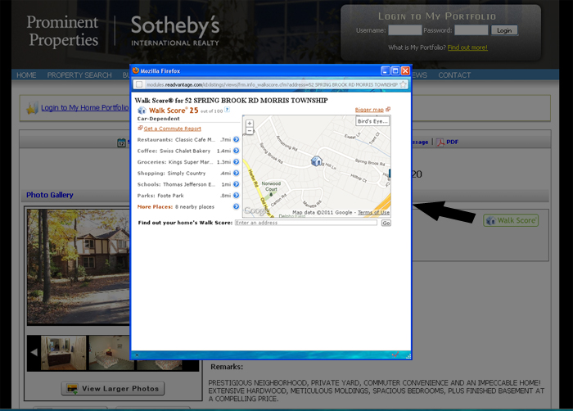This screenshot has height=411, width=573.
Task: Zoom out on the map
Action: [x=250, y=131]
